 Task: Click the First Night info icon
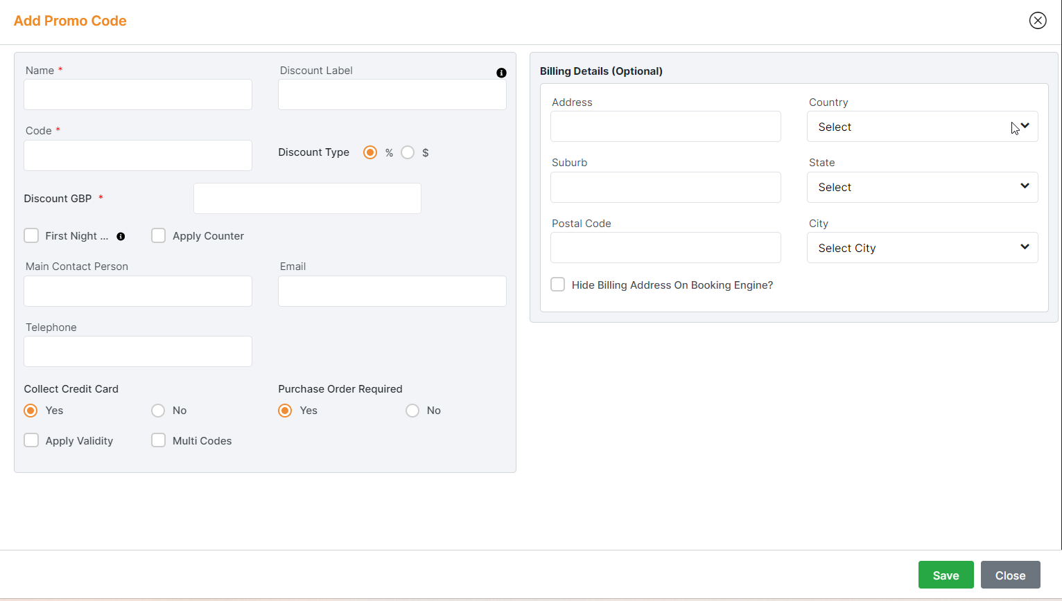[x=121, y=236]
